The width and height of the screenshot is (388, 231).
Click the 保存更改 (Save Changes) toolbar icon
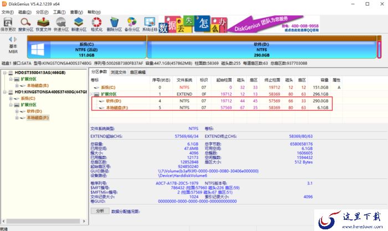(8, 24)
